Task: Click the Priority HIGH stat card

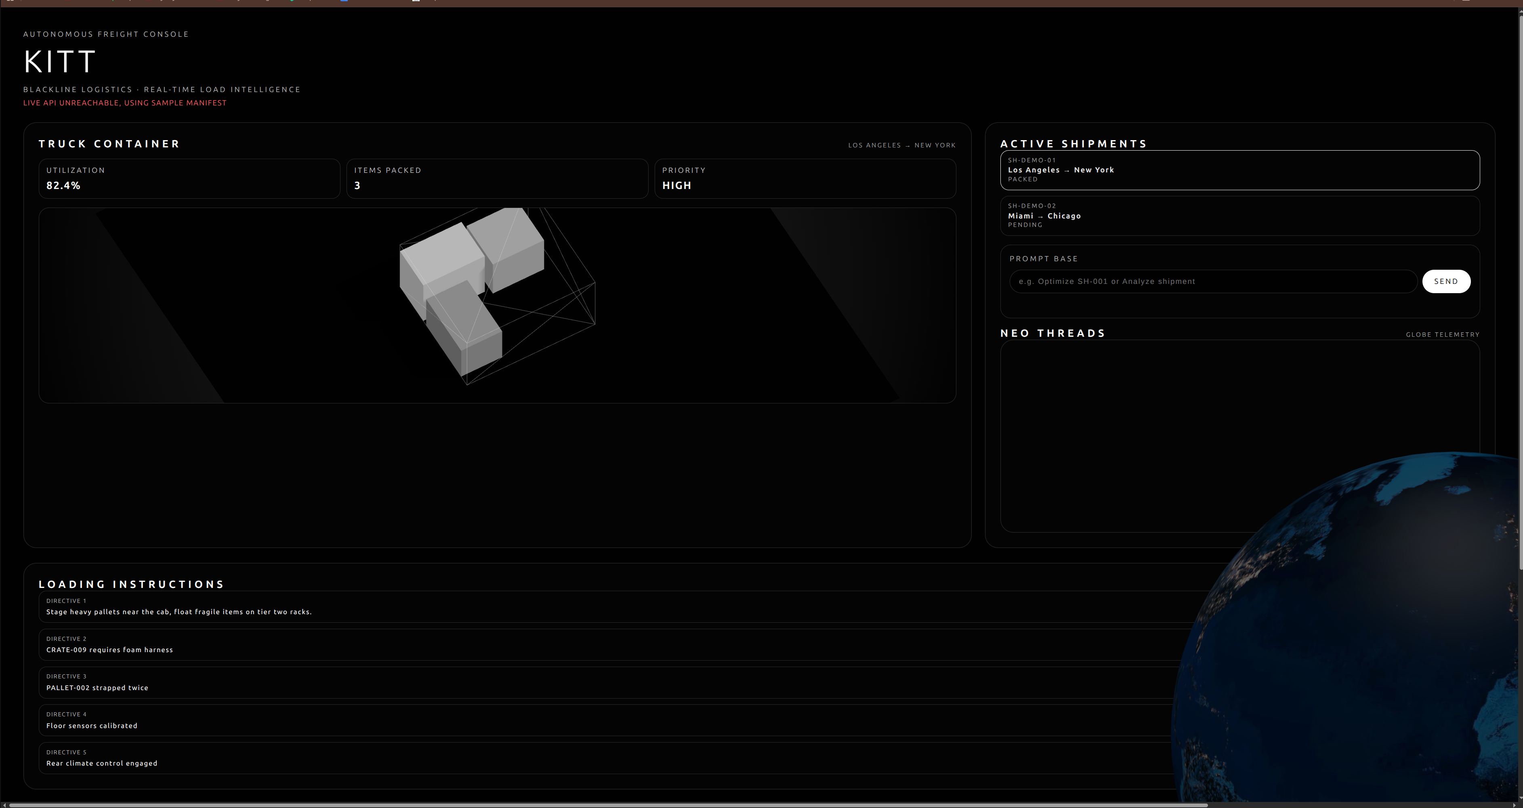Action: coord(805,178)
